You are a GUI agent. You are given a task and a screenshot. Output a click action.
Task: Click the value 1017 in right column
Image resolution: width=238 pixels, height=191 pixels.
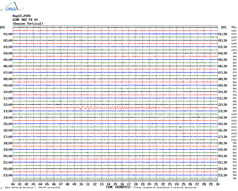coord(234,124)
